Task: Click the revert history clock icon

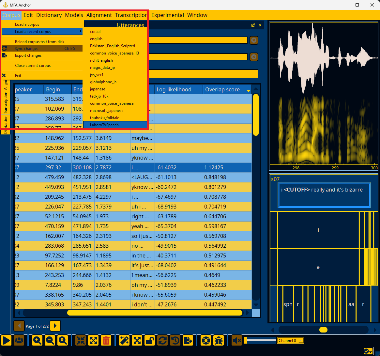Action: point(175,340)
